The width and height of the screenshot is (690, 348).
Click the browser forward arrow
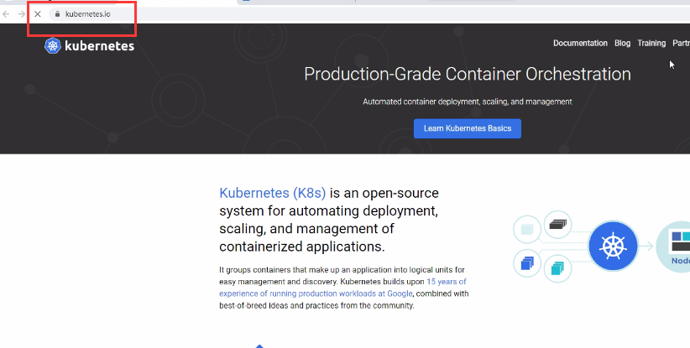click(x=22, y=14)
